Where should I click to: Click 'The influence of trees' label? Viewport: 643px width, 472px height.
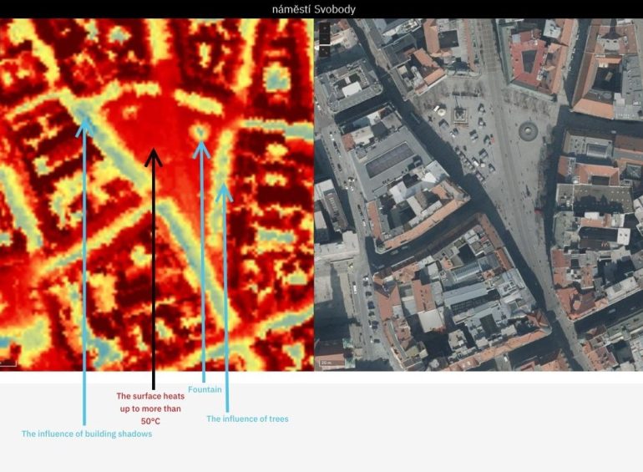[x=247, y=419]
